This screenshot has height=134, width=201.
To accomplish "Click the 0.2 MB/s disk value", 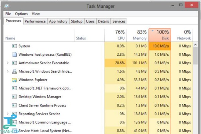I will point(162,80).
